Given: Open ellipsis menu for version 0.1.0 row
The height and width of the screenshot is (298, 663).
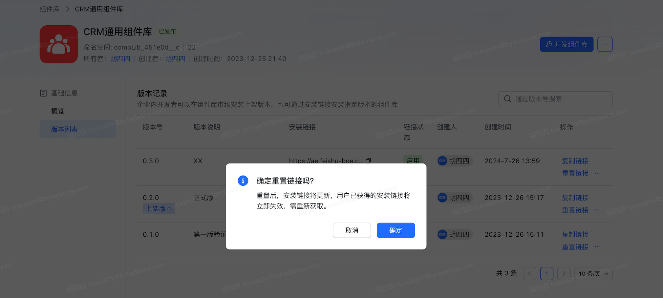Looking at the screenshot, I should tap(598, 247).
